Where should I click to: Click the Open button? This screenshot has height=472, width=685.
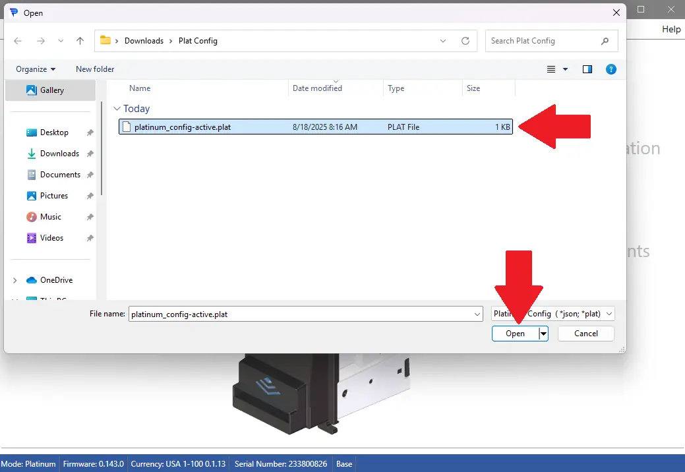click(x=515, y=334)
